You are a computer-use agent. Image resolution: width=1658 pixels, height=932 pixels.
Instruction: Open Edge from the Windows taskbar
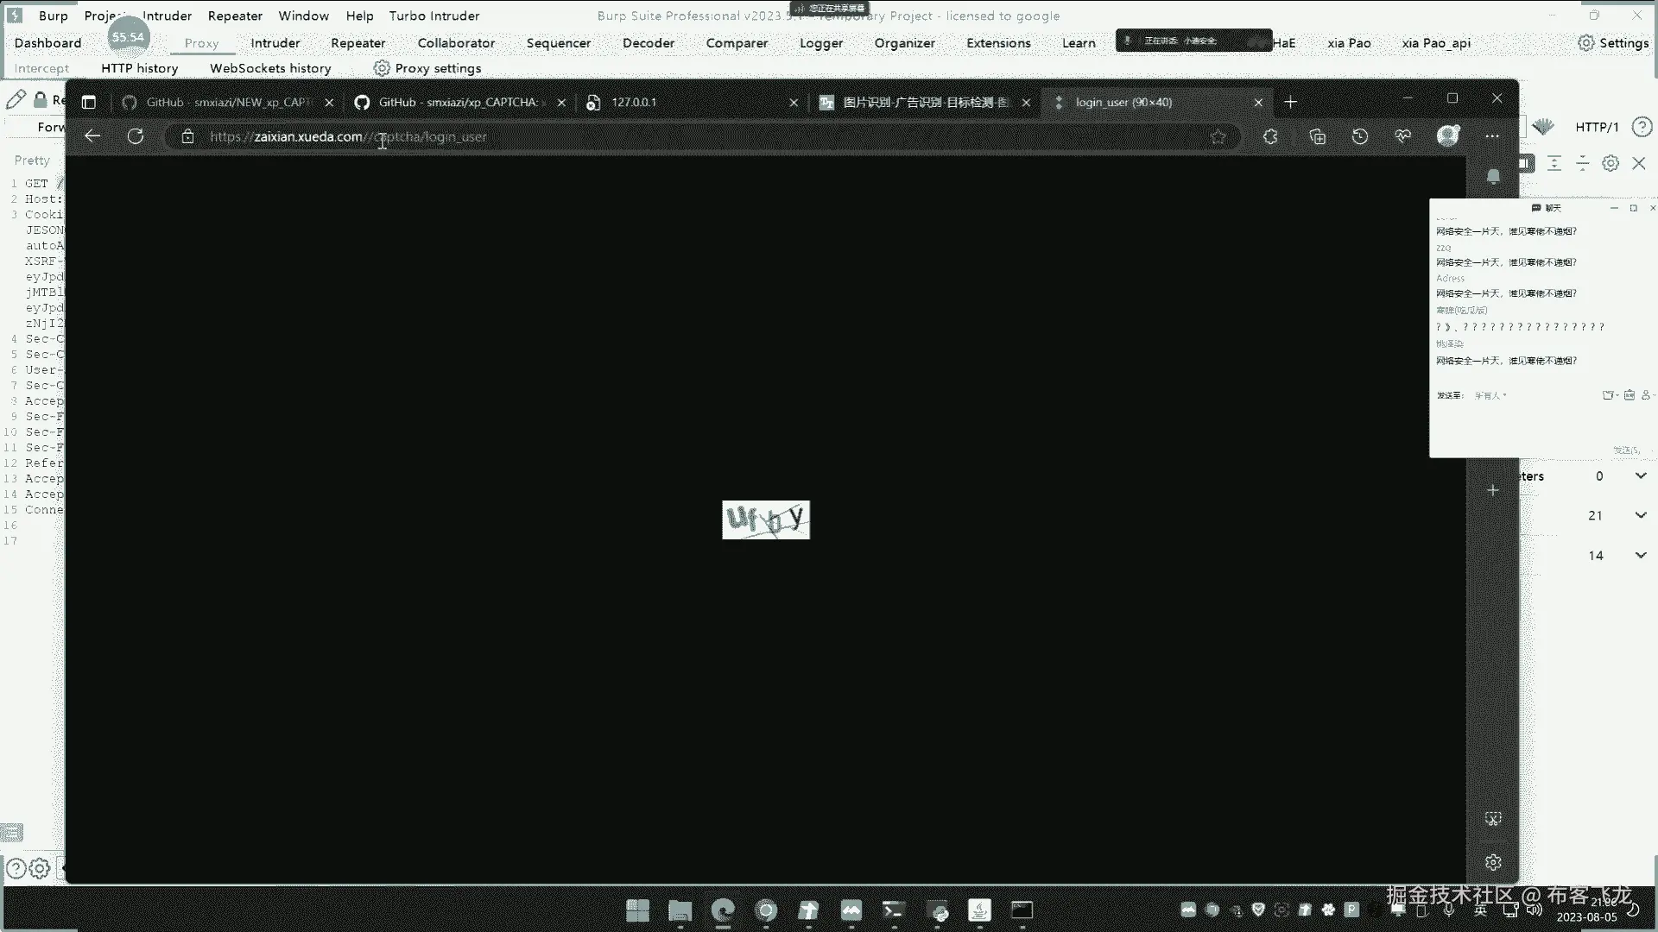(723, 910)
